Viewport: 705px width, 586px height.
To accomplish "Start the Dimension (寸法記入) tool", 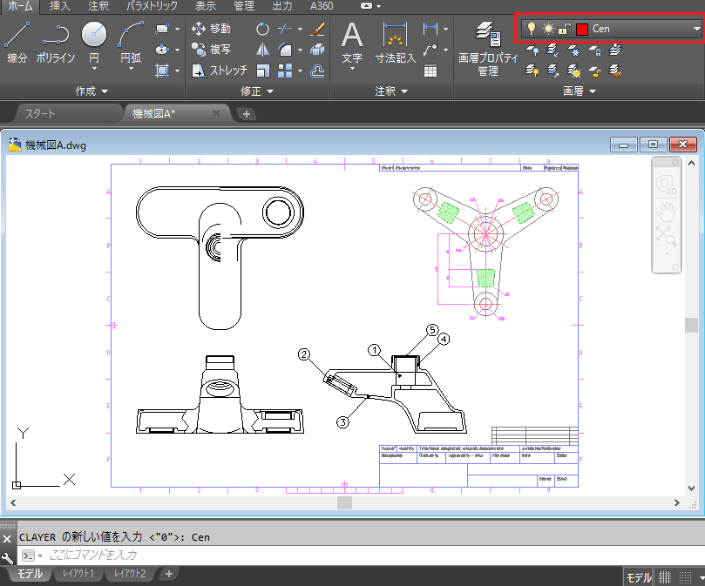I will [x=396, y=43].
